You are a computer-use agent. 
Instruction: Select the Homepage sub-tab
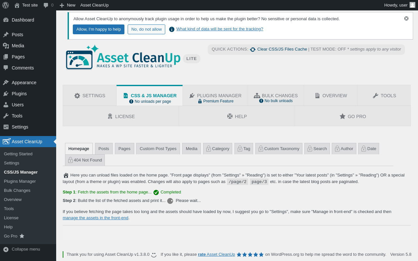(79, 149)
